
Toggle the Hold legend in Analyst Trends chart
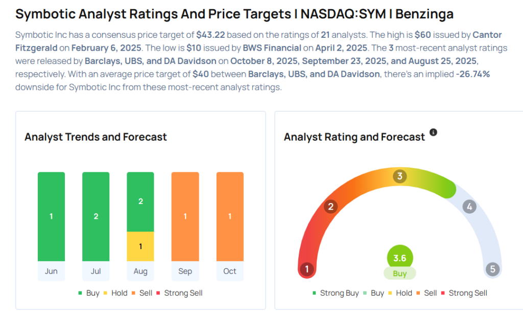click(x=117, y=293)
